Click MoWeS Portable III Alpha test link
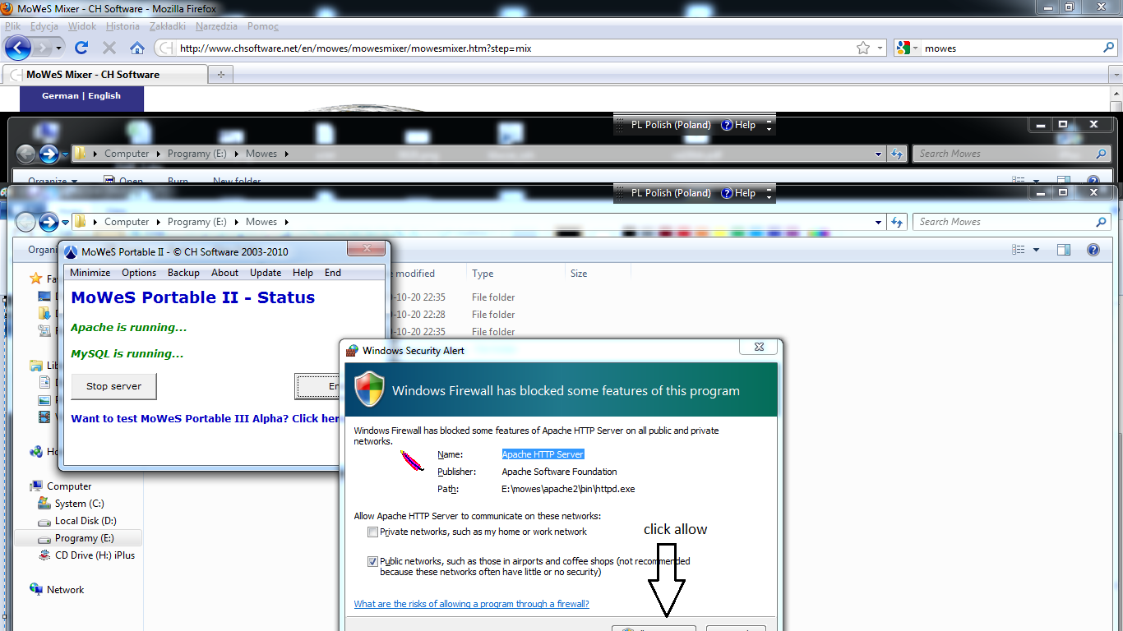 pyautogui.click(x=206, y=418)
